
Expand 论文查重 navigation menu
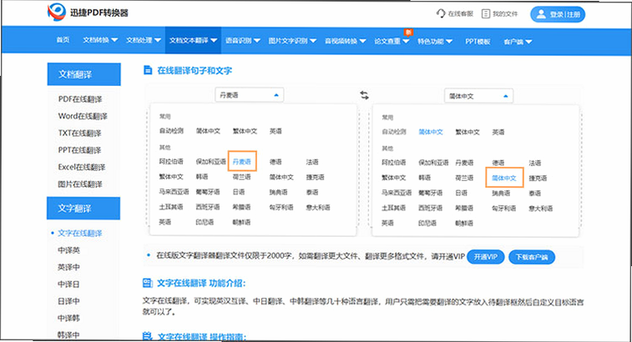tap(392, 41)
